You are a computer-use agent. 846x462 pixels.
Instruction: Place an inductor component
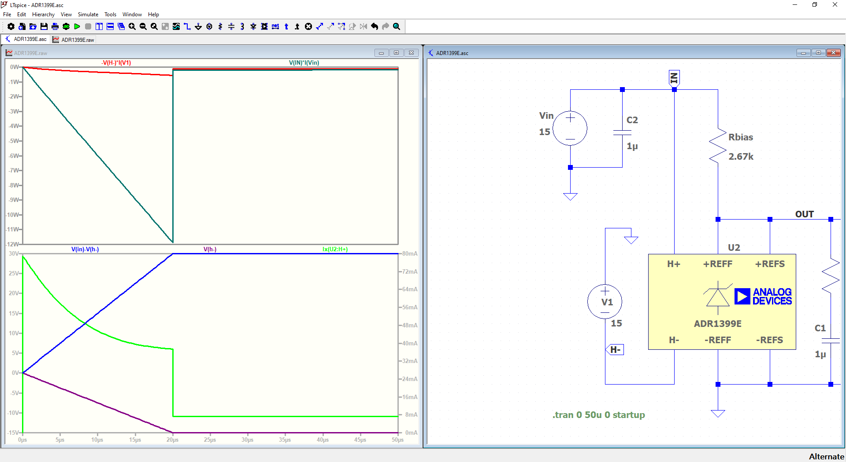[x=242, y=26]
